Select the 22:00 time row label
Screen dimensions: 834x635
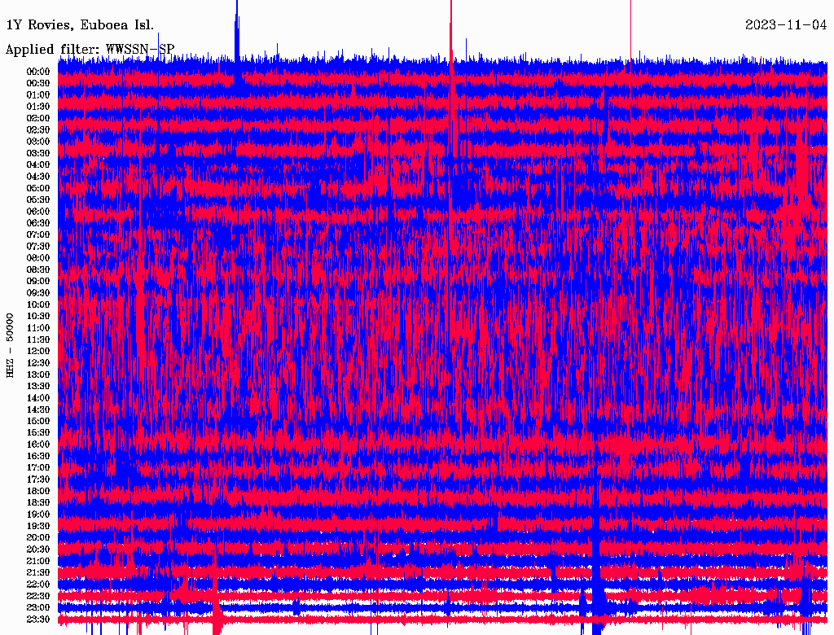(38, 585)
